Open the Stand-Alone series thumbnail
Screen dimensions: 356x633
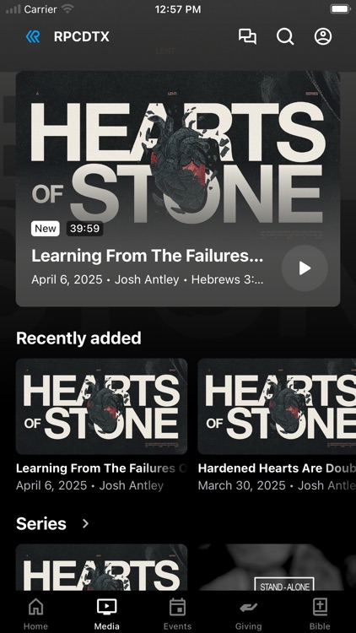point(277,568)
